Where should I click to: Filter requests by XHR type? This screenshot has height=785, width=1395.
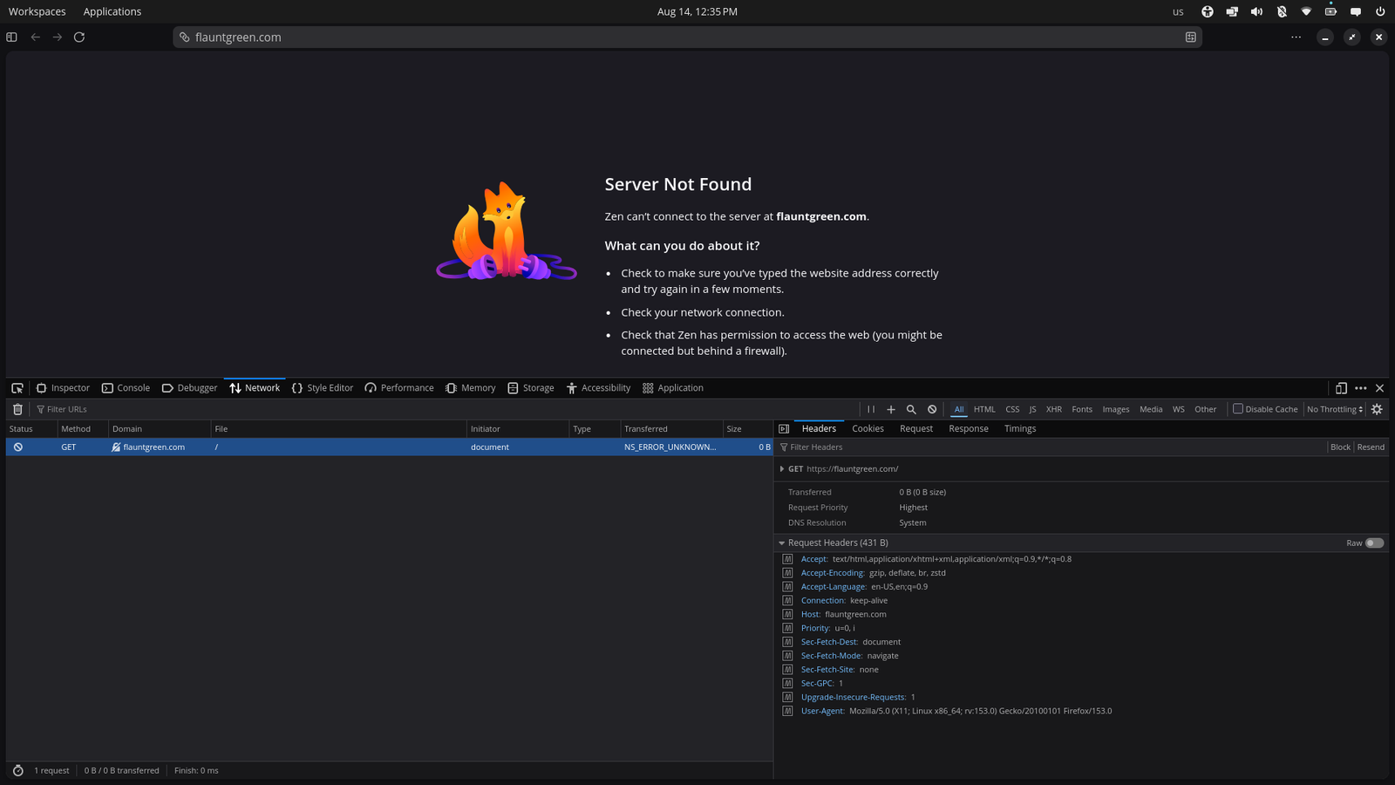(x=1054, y=409)
